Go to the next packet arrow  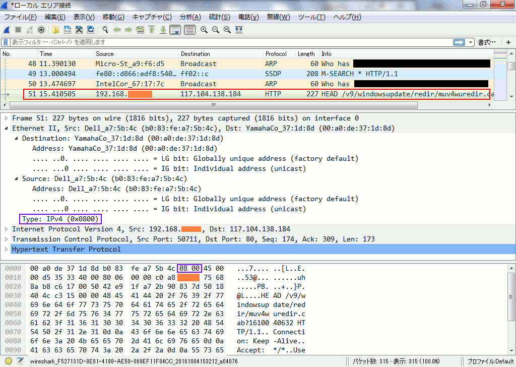(x=128, y=30)
